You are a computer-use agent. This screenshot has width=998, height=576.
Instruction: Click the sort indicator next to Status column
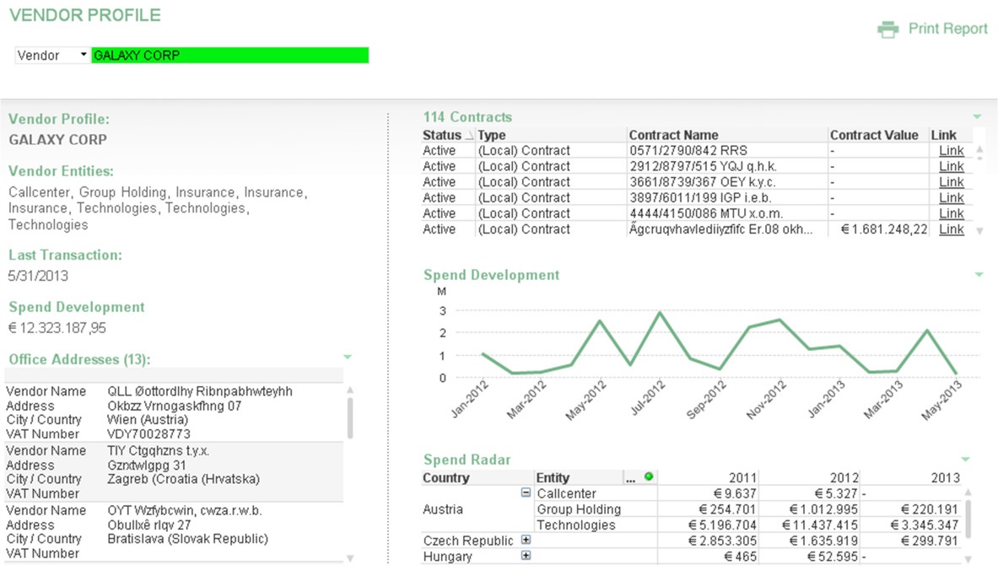point(469,136)
